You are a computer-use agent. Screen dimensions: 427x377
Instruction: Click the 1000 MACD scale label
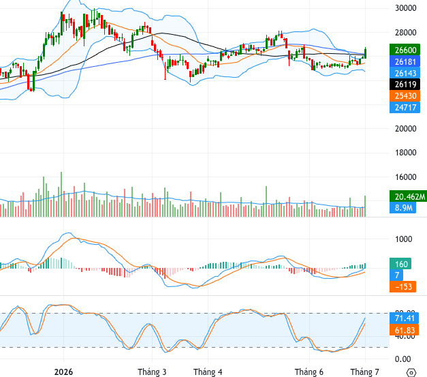[x=403, y=239]
